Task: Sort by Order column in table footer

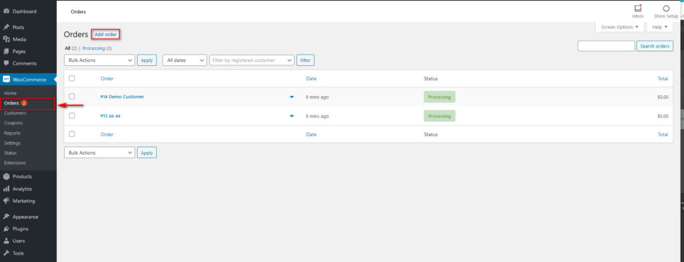Action: coord(107,135)
